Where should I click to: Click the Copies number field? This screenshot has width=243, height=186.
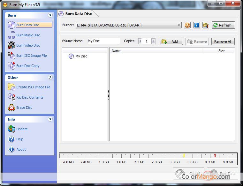click(x=147, y=41)
